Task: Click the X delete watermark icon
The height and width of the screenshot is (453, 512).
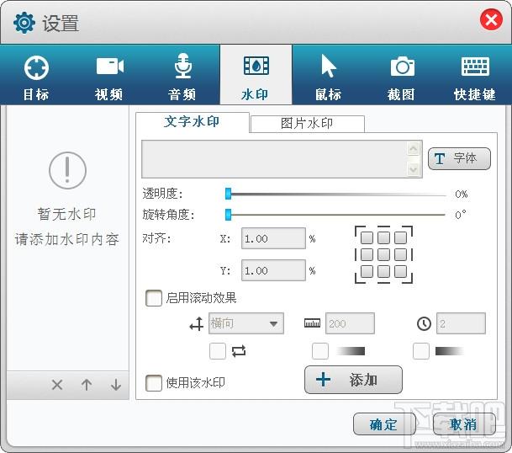Action: [57, 385]
